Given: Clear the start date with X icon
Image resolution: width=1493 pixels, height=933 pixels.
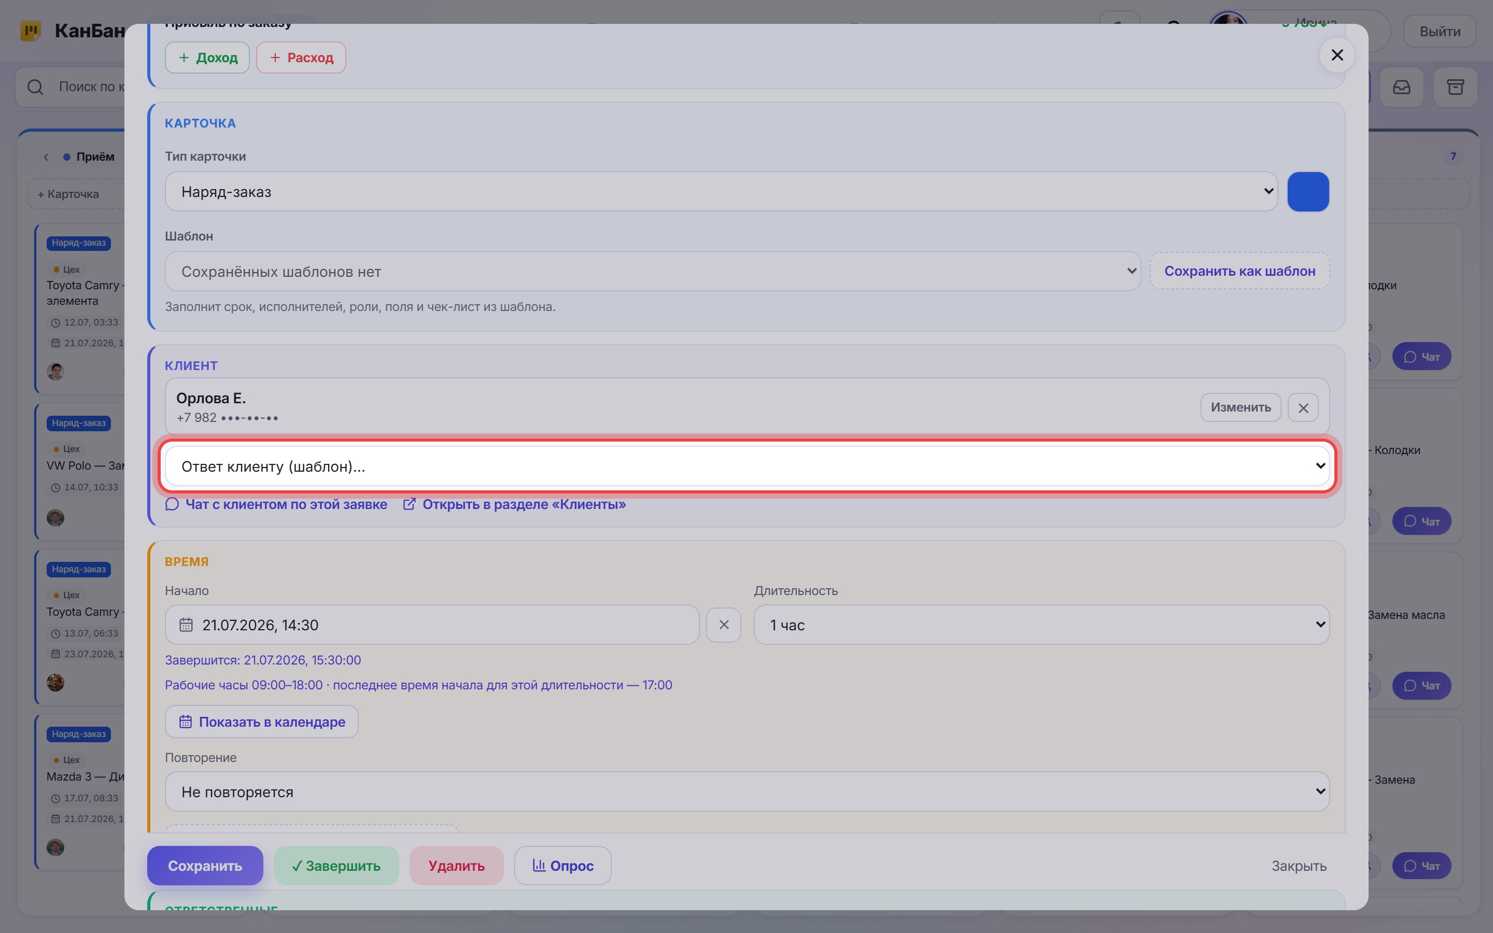Looking at the screenshot, I should pos(724,625).
